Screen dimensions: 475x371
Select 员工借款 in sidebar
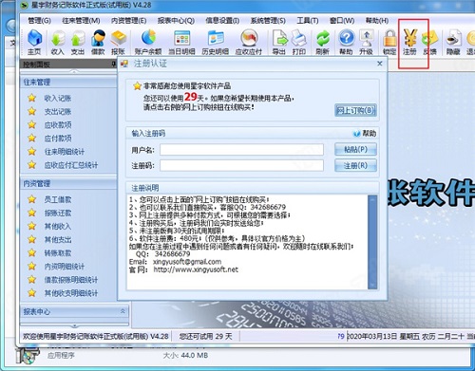click(x=58, y=199)
